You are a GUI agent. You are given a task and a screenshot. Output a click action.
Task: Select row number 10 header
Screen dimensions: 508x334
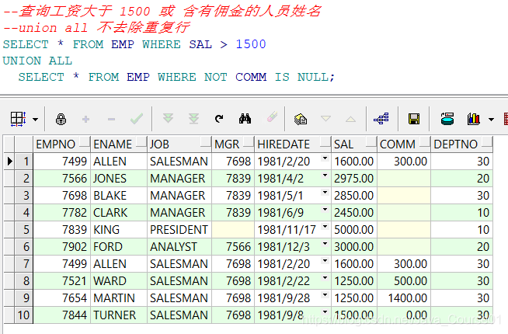[23, 315]
